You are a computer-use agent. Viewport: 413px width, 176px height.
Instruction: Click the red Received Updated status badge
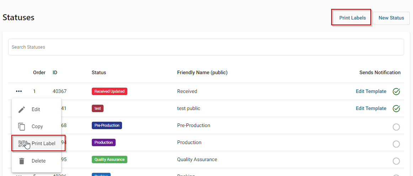click(x=110, y=92)
